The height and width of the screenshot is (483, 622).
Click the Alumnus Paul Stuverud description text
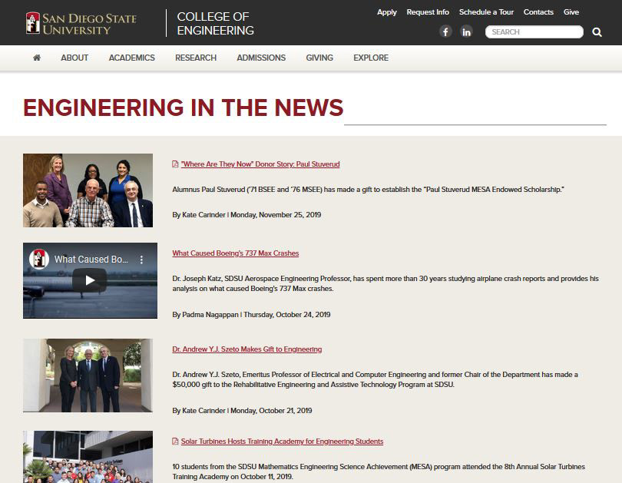pyautogui.click(x=368, y=189)
